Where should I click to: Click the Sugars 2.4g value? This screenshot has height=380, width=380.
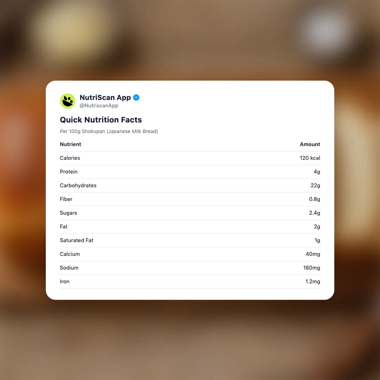[x=315, y=213]
